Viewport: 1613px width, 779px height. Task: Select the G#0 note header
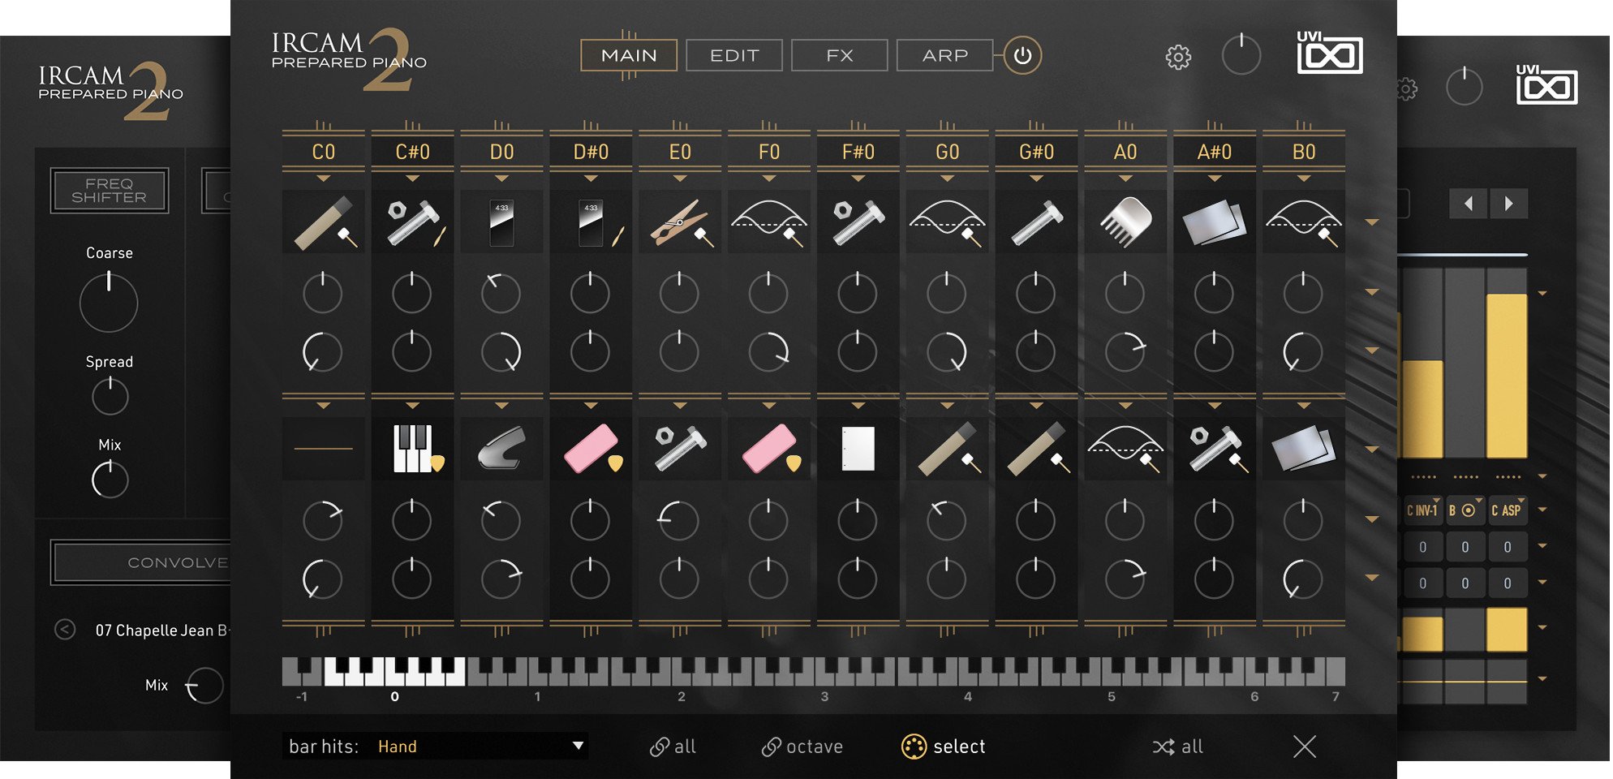(x=1036, y=152)
